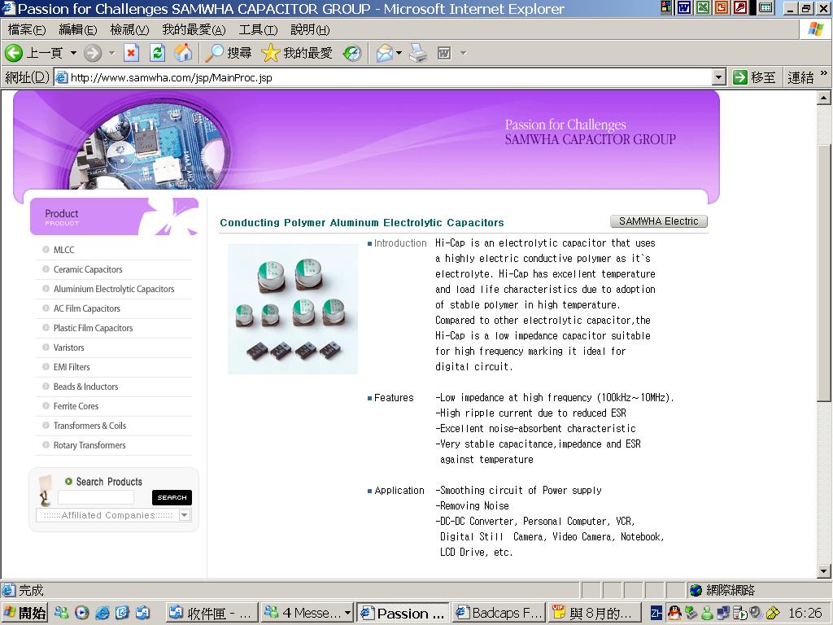This screenshot has width=833, height=625.
Task: Open the Word shortcut in Office bar
Action: tap(684, 7)
